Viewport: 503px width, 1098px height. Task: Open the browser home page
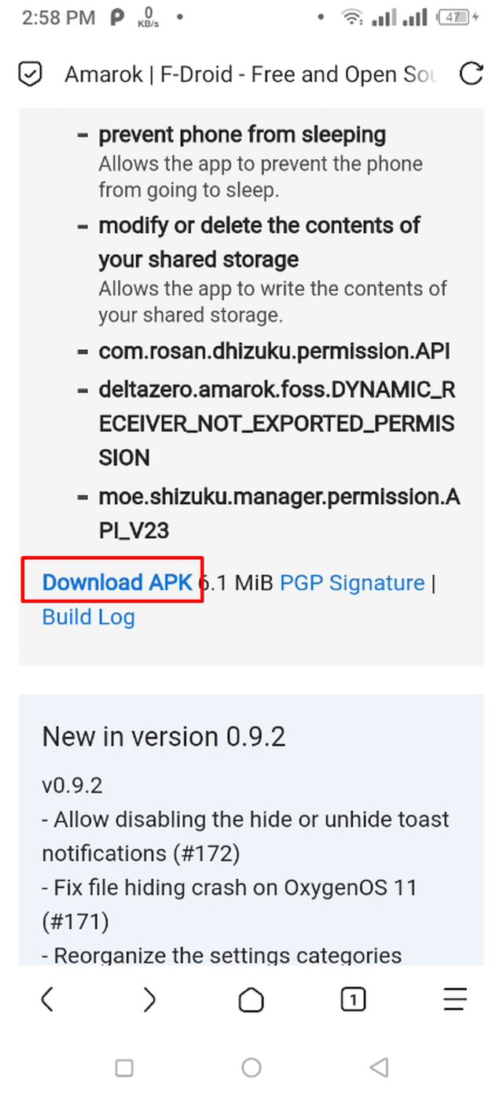pos(251,1000)
